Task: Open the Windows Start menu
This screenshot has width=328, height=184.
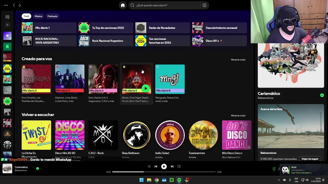Action: (x=141, y=180)
